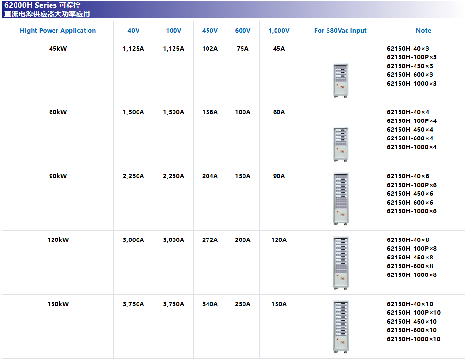Click the 120kW row label
This screenshot has height=361, width=468.
(x=58, y=240)
